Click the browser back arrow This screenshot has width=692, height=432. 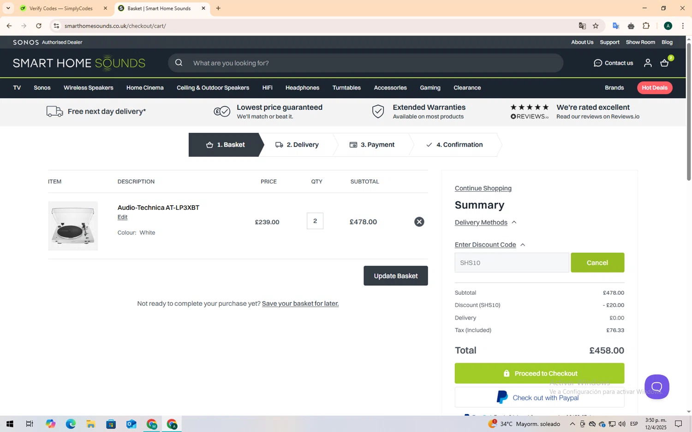pos(9,26)
